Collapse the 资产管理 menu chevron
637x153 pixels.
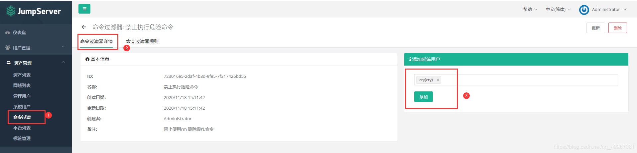click(63, 62)
